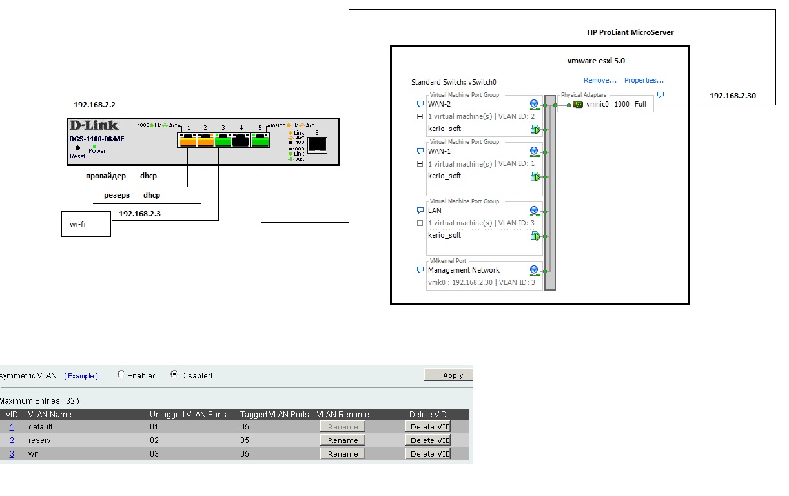
Task: Open the info bubble for Physical Adapters
Action: [660, 95]
